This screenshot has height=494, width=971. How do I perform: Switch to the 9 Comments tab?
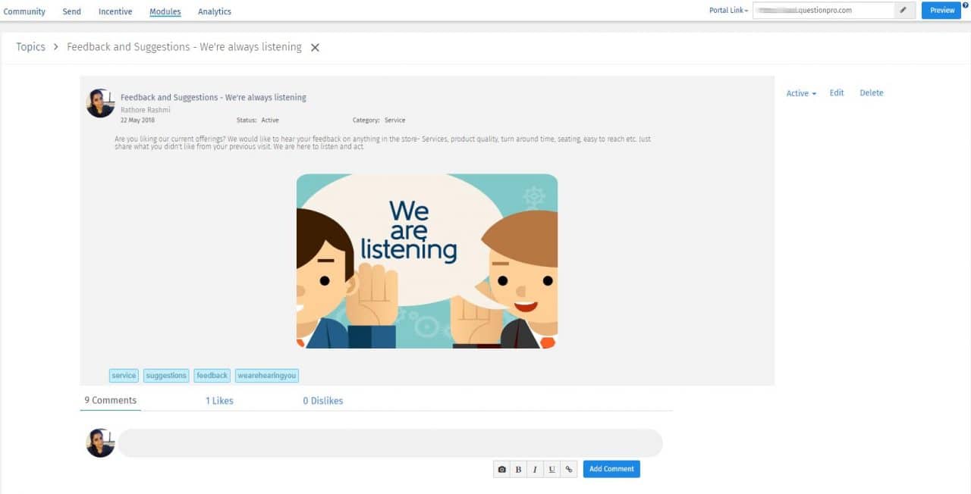[110, 400]
